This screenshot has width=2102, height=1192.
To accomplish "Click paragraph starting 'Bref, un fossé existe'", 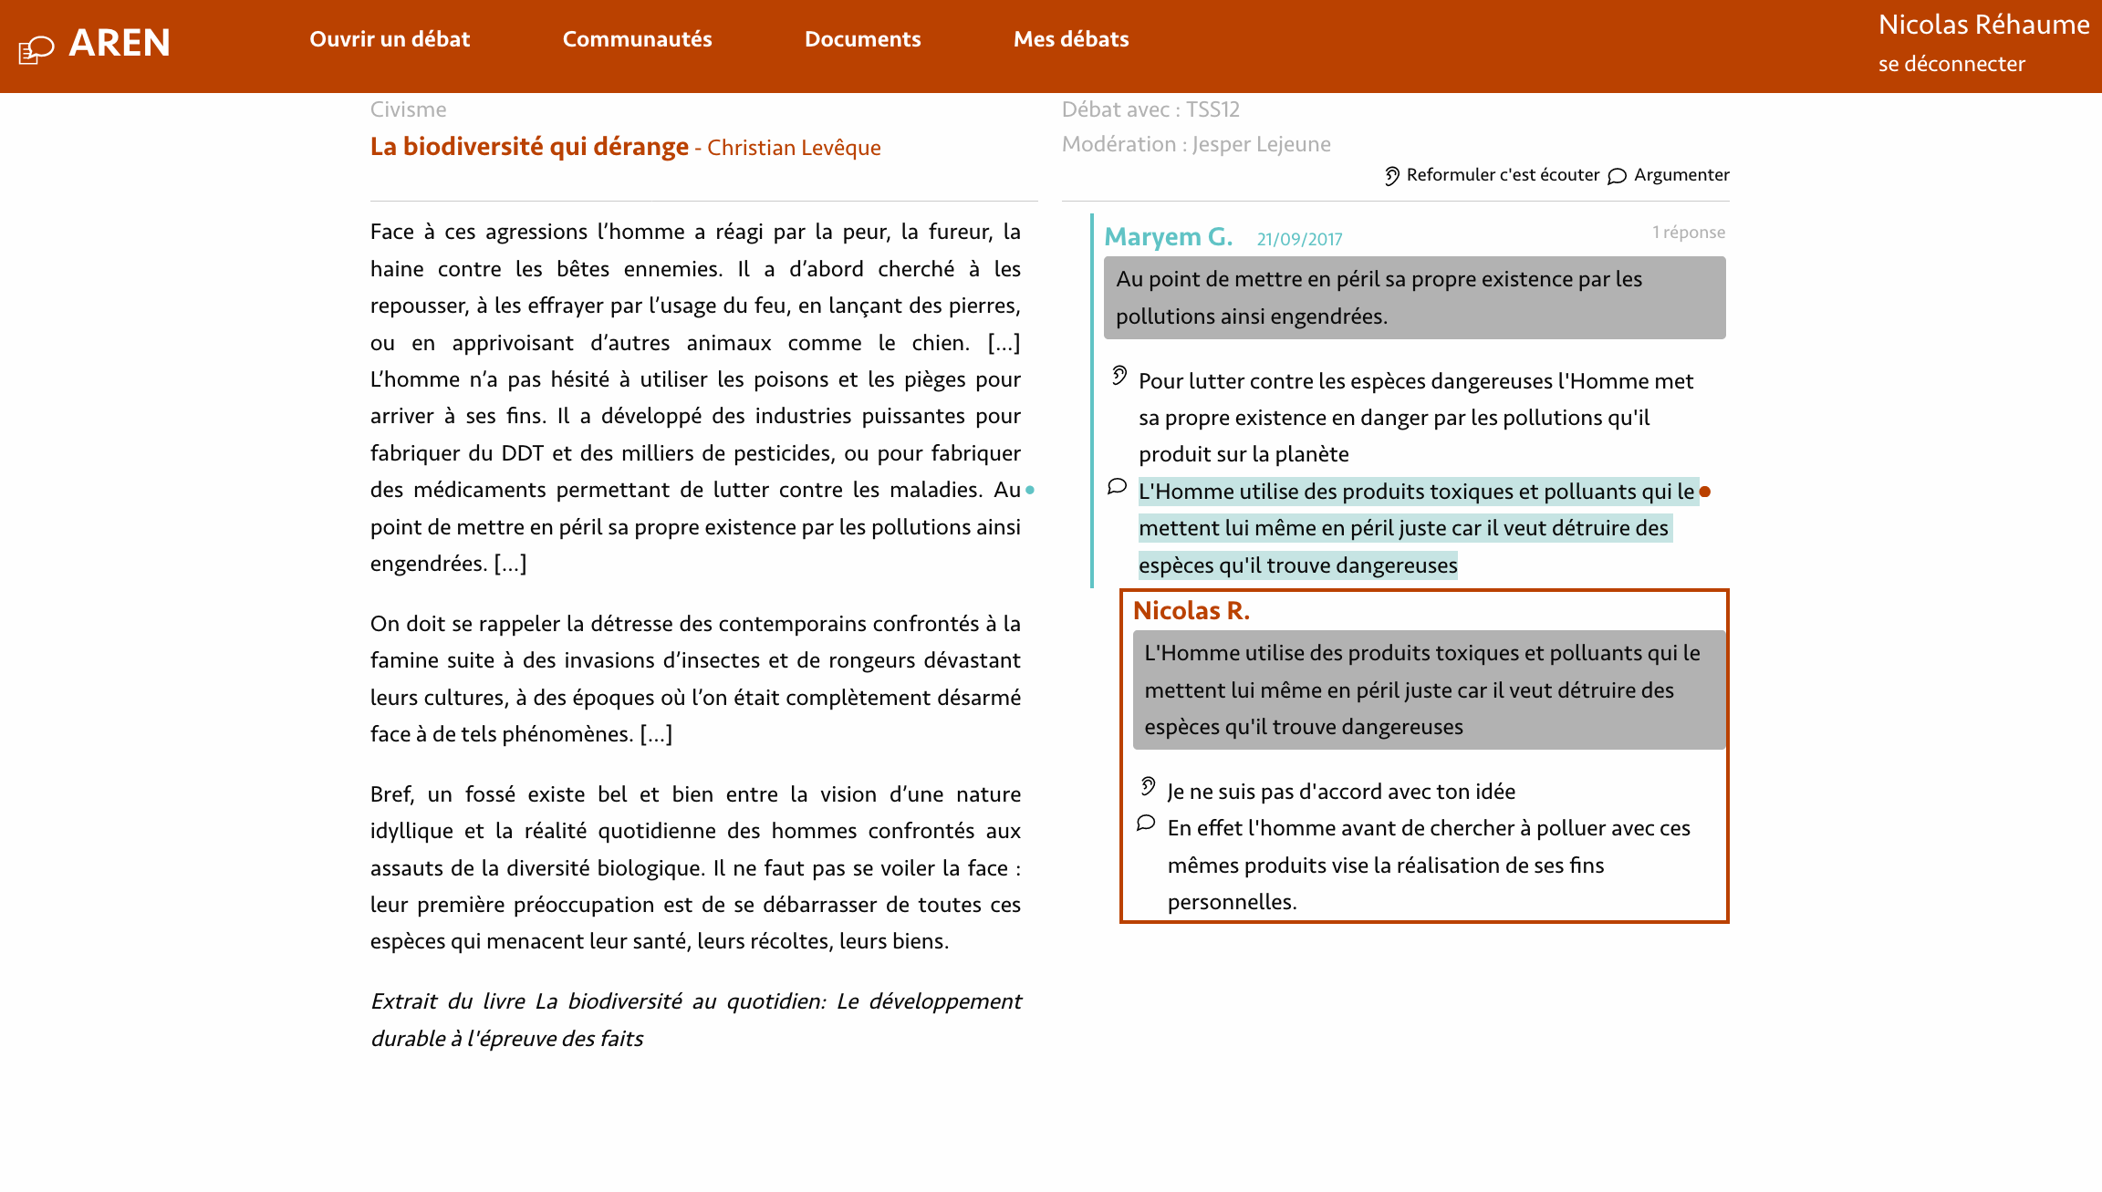I will [695, 867].
